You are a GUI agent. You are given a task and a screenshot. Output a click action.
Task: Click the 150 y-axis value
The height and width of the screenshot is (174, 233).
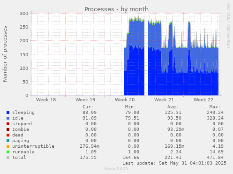24,54
